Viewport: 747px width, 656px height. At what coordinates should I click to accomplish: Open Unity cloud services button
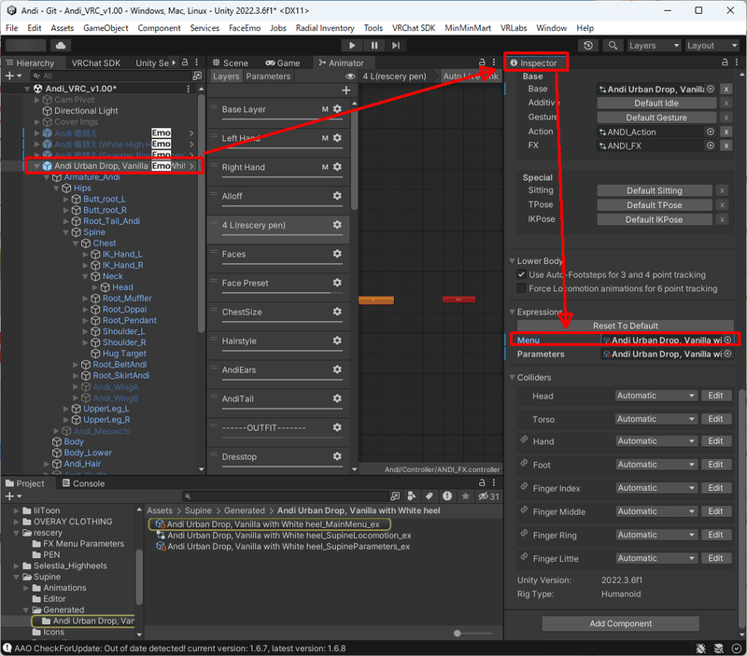[x=61, y=45]
